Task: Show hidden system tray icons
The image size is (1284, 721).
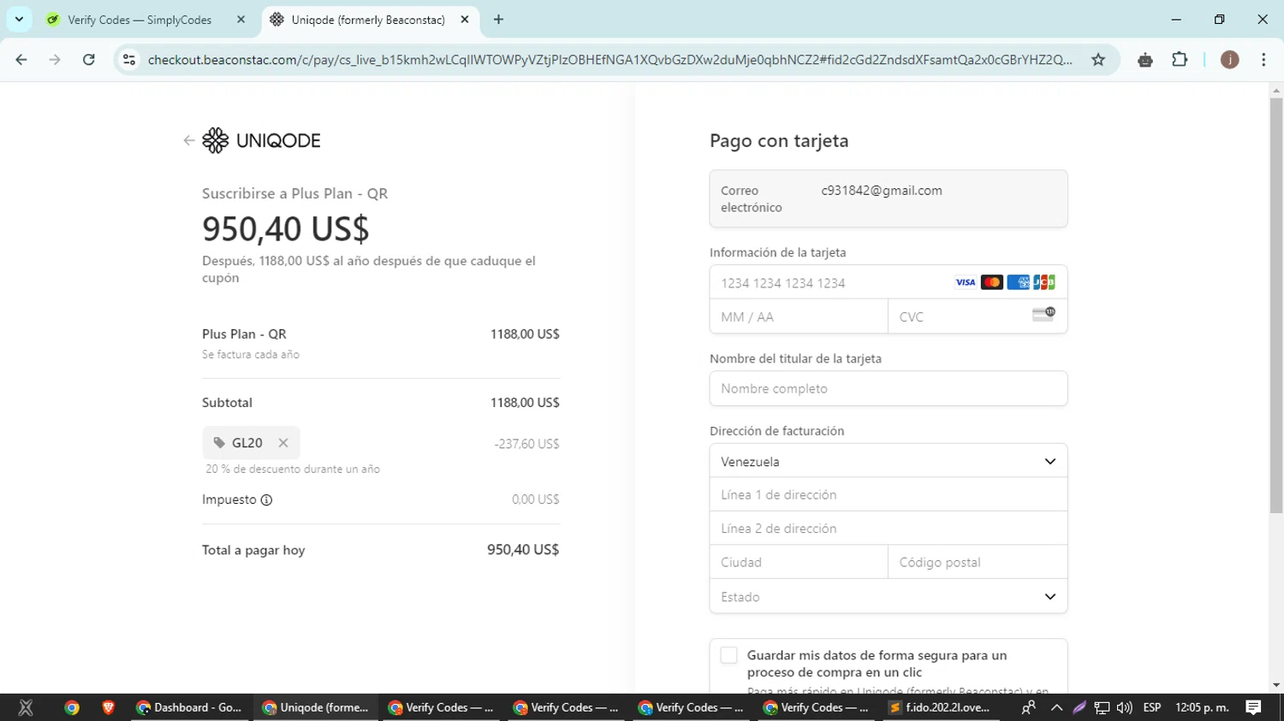Action: click(1056, 707)
